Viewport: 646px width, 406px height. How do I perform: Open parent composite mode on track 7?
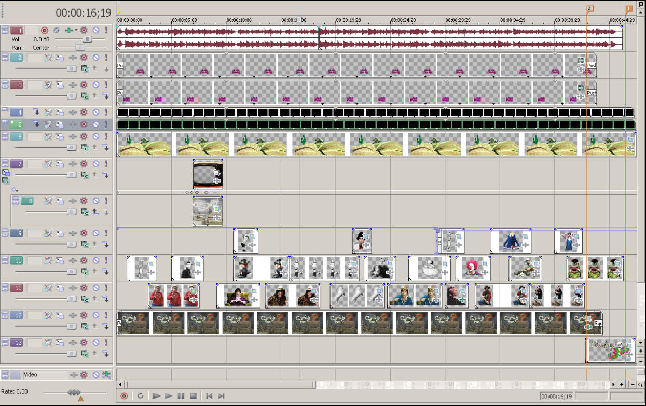pos(6,180)
